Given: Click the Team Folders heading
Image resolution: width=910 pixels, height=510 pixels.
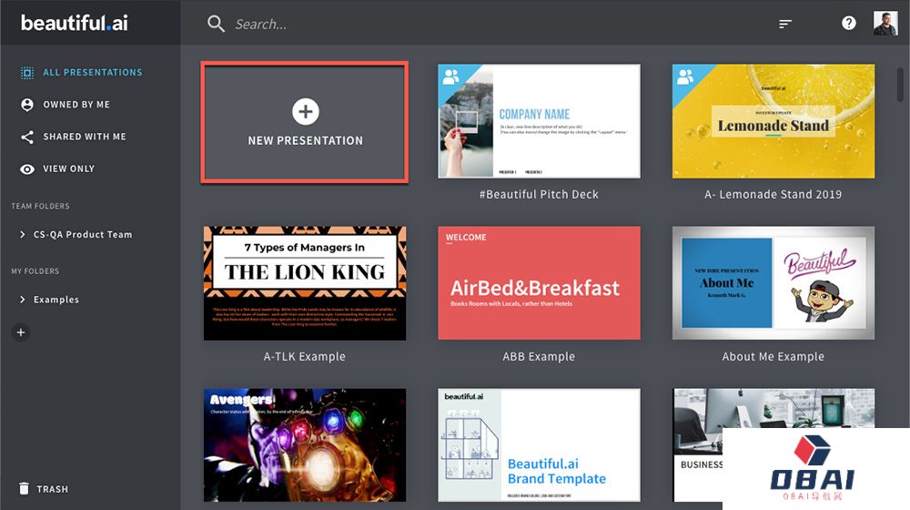Looking at the screenshot, I should click(41, 206).
